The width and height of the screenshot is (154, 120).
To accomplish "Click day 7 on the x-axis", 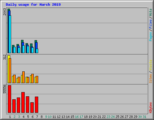I will pos(37,117).
